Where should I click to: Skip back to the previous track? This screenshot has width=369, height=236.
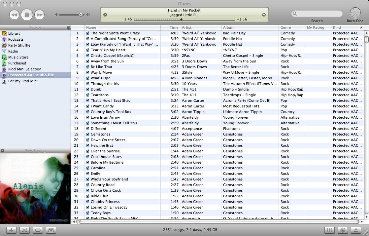pos(14,15)
